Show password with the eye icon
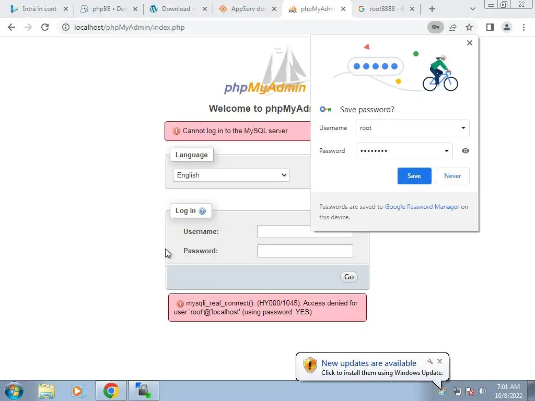The image size is (535, 401). (x=465, y=151)
